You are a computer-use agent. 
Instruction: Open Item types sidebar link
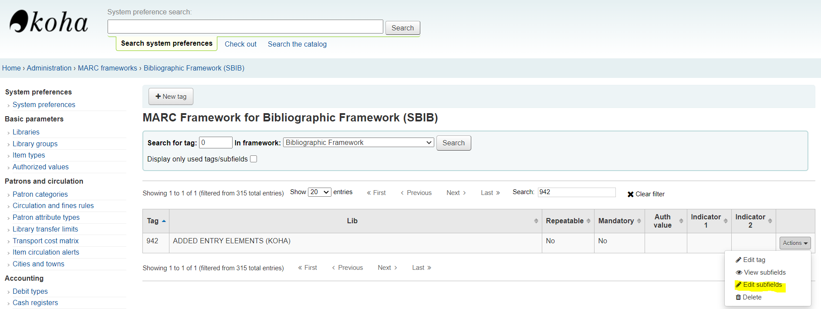click(x=29, y=155)
